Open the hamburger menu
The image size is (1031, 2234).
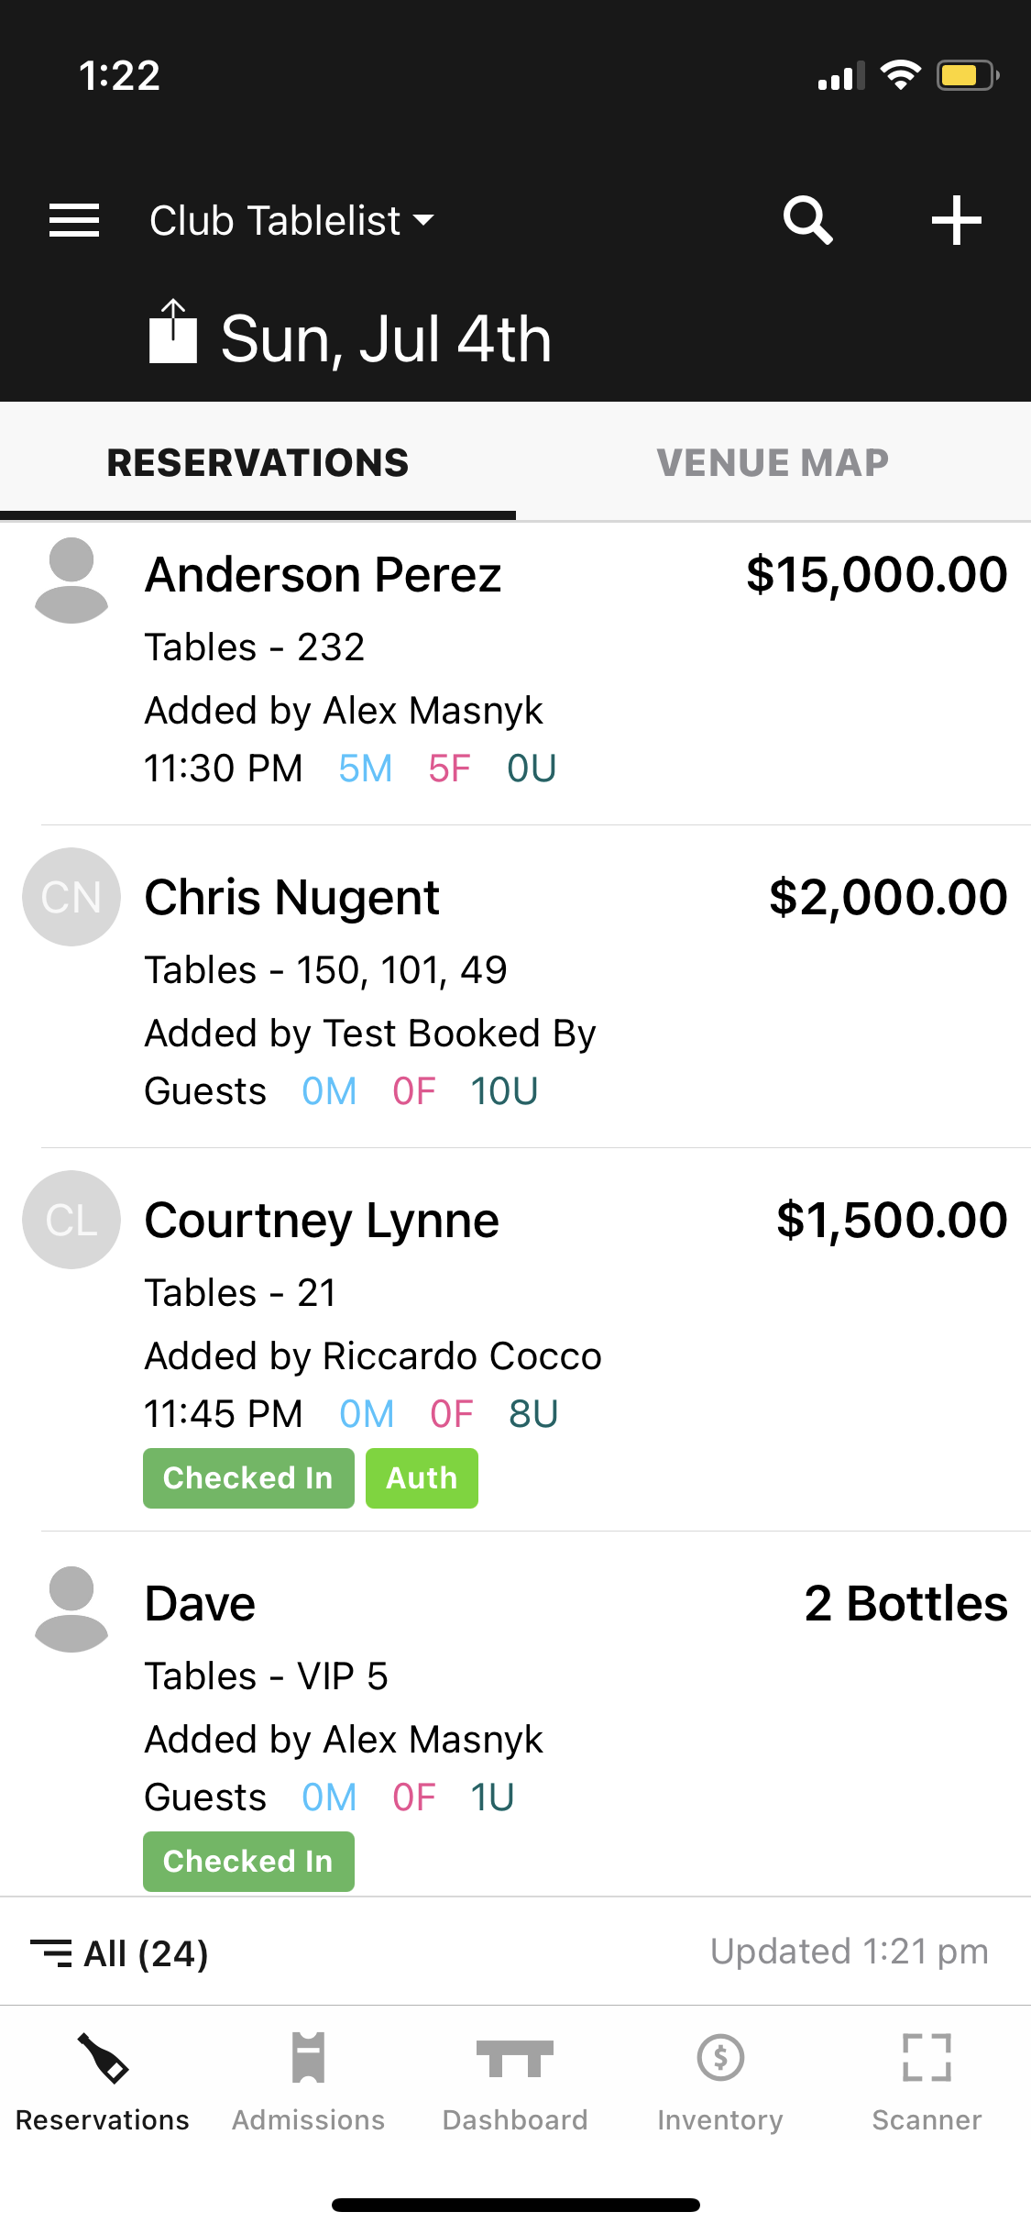[74, 220]
